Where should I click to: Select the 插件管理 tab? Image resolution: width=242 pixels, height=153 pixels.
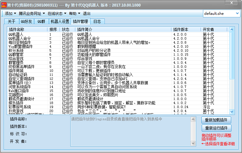[x=81, y=21]
